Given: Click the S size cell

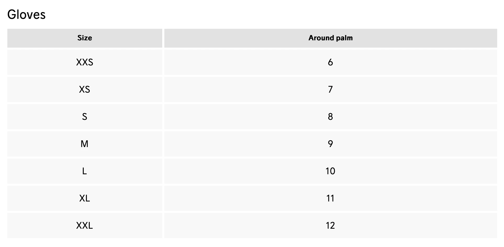Looking at the screenshot, I should (85, 117).
